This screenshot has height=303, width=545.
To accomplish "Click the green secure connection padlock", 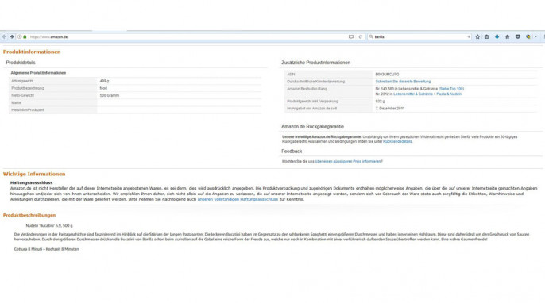I will coord(25,36).
